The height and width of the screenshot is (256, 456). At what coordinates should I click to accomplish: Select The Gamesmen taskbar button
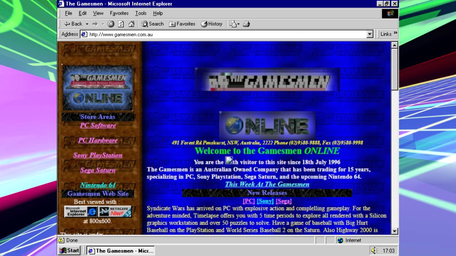[x=120, y=251]
